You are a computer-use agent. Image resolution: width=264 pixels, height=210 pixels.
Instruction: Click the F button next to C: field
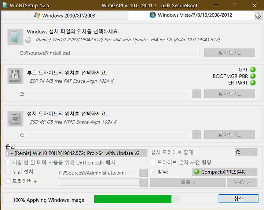(x=197, y=135)
